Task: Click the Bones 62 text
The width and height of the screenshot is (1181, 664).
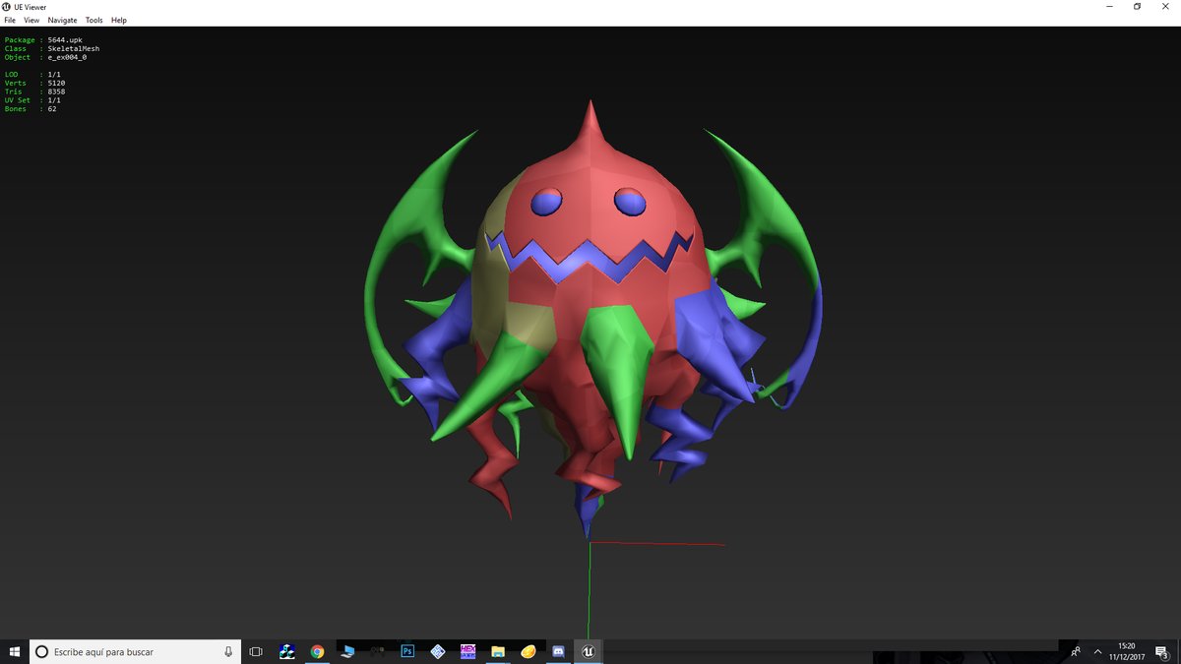Action: 31,108
